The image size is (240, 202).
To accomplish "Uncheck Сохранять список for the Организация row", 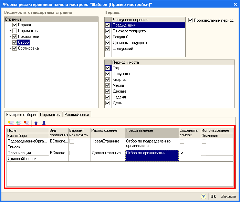I will (x=182, y=153).
